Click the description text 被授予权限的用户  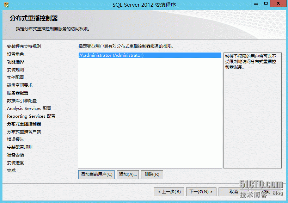[251, 61]
